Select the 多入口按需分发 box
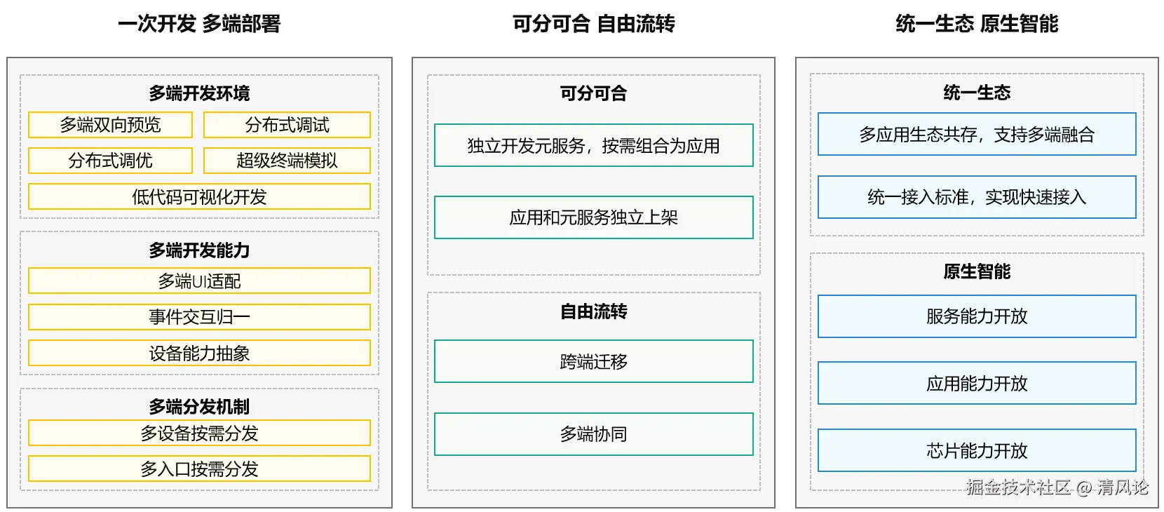The height and width of the screenshot is (512, 1164). click(x=199, y=469)
